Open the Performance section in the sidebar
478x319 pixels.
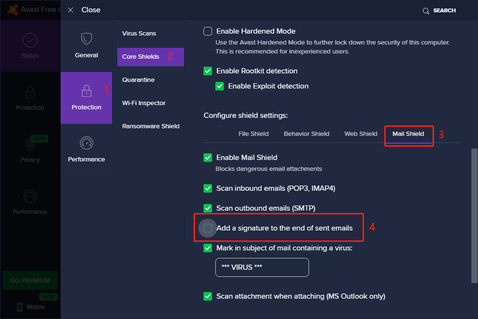30,202
